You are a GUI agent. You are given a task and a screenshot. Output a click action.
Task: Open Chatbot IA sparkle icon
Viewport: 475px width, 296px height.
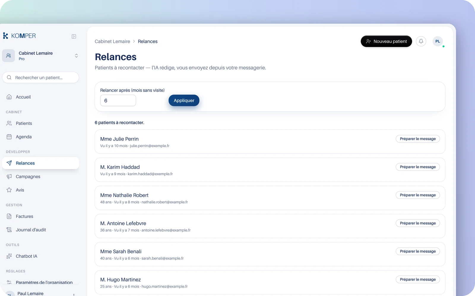[x=9, y=256]
